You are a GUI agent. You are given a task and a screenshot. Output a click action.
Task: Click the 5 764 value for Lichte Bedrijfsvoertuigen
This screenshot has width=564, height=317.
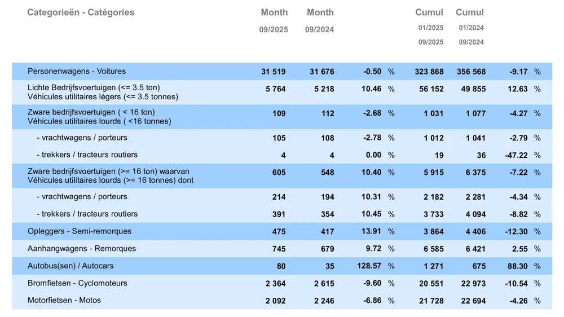276,89
